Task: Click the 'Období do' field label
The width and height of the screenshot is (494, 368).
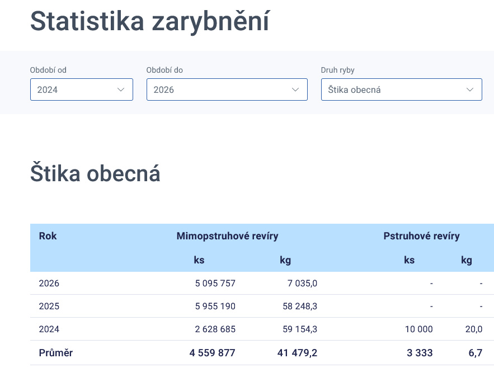Action: click(164, 70)
